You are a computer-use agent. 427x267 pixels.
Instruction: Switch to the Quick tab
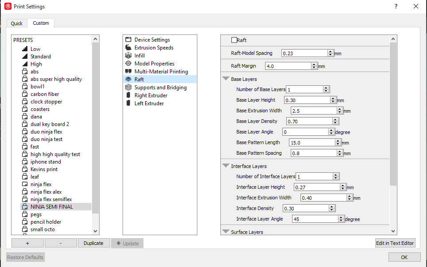[17, 23]
